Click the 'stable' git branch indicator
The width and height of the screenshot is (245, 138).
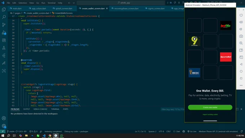10,132
